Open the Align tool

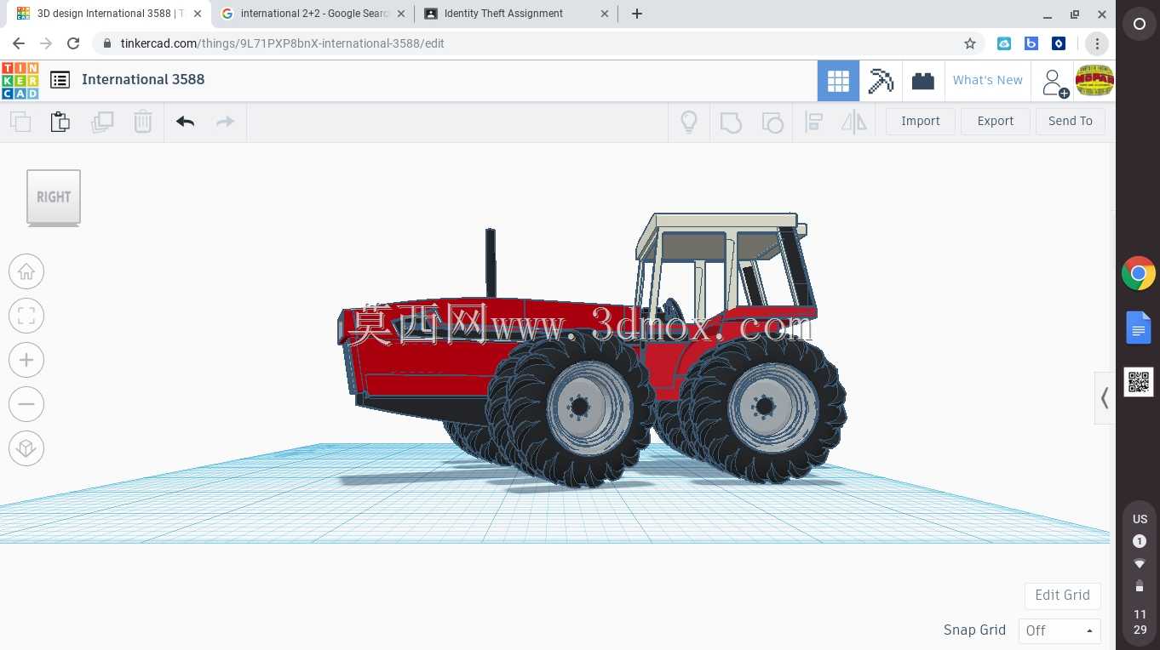813,122
